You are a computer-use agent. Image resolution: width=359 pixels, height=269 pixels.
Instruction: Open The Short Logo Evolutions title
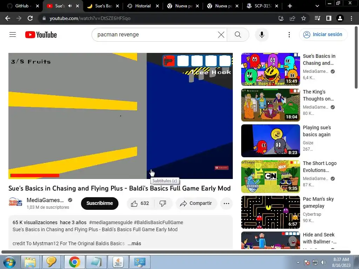click(x=320, y=166)
